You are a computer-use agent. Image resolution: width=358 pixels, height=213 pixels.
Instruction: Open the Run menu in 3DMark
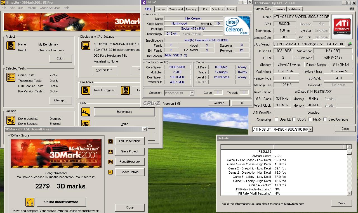click(21, 8)
